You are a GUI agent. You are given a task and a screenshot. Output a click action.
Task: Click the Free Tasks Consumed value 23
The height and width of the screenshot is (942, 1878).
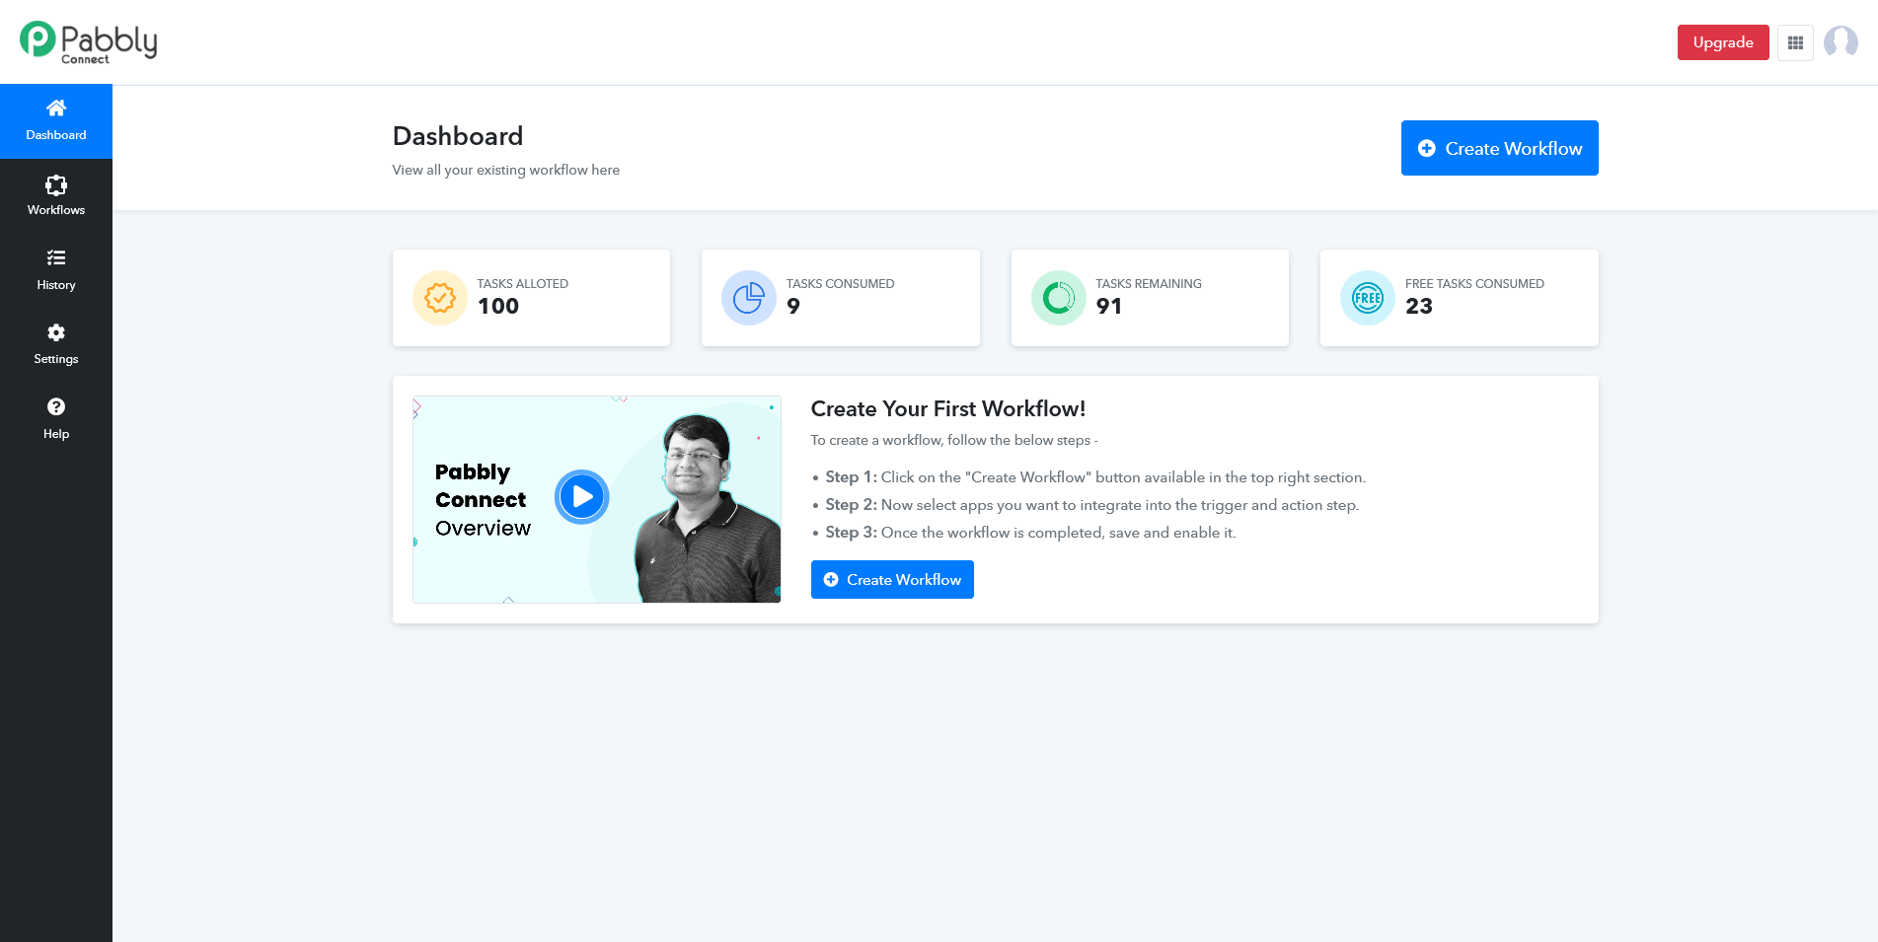pyautogui.click(x=1419, y=307)
